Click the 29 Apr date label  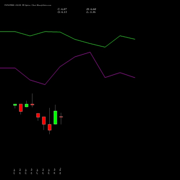coord(49,172)
